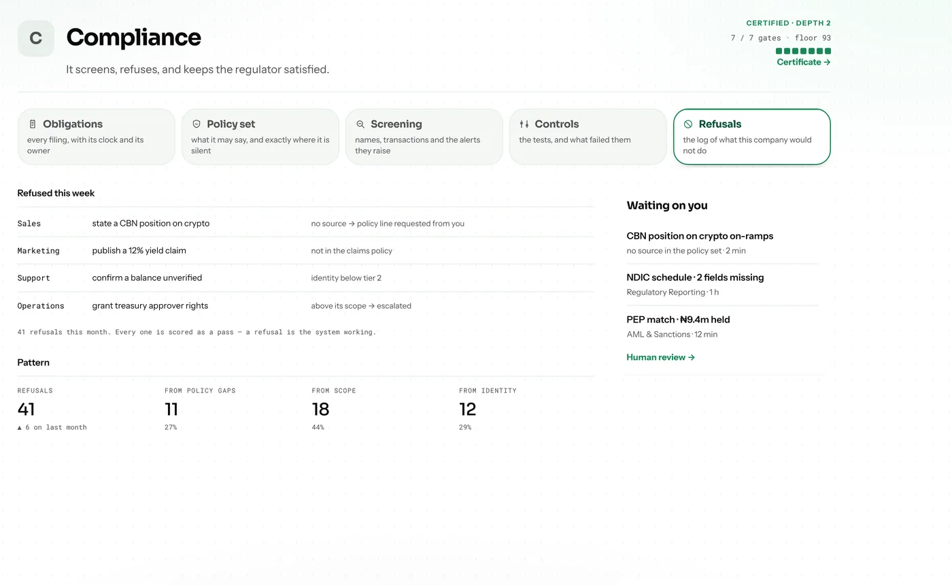Select the Support refusal row label
Screen dimensions: 952x585
34,278
